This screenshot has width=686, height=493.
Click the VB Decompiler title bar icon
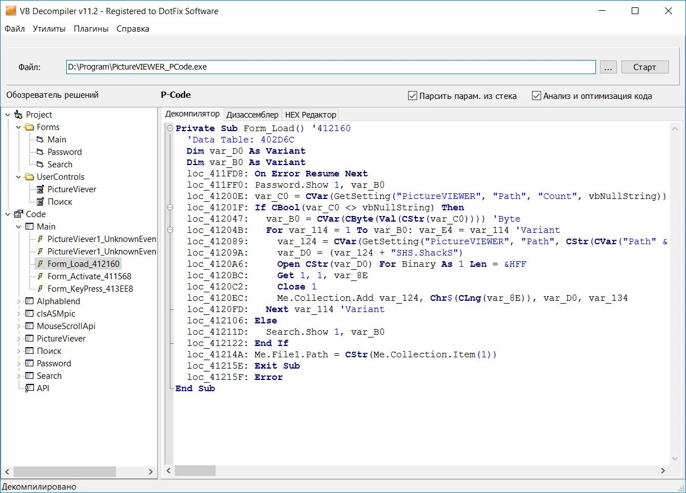tap(11, 11)
